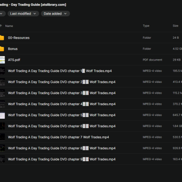This screenshot has height=182, width=182.
Task: Click the MPEG-4 video type for chapter 5
Action: tap(152, 115)
